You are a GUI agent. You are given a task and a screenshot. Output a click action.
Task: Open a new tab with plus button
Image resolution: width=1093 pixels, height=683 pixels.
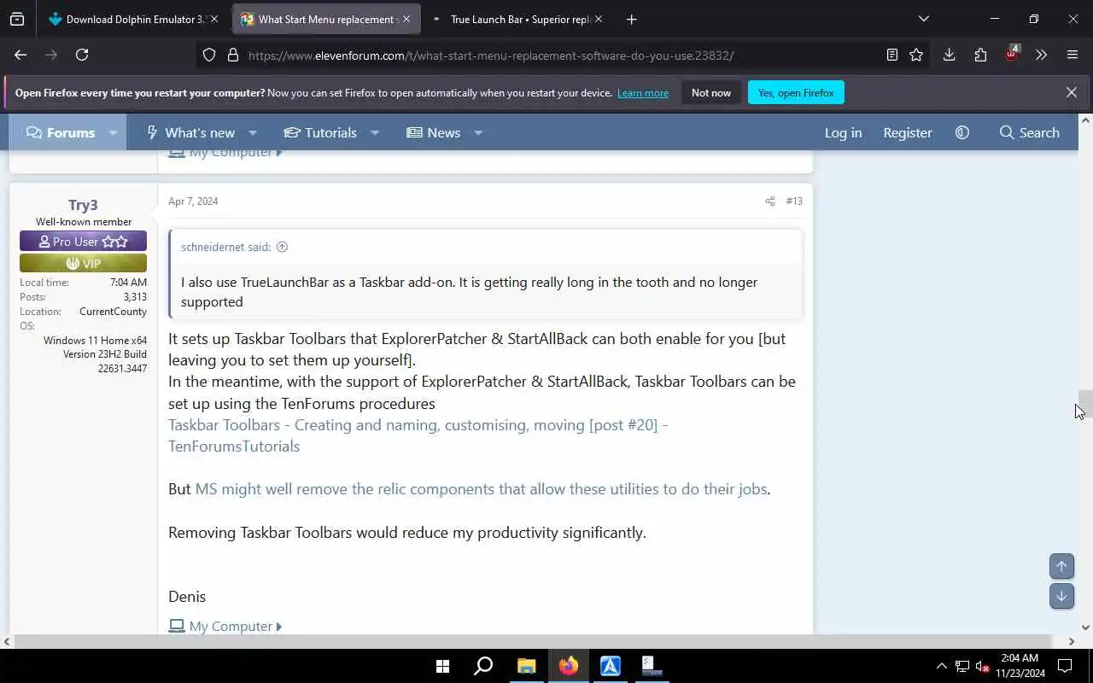pyautogui.click(x=631, y=19)
